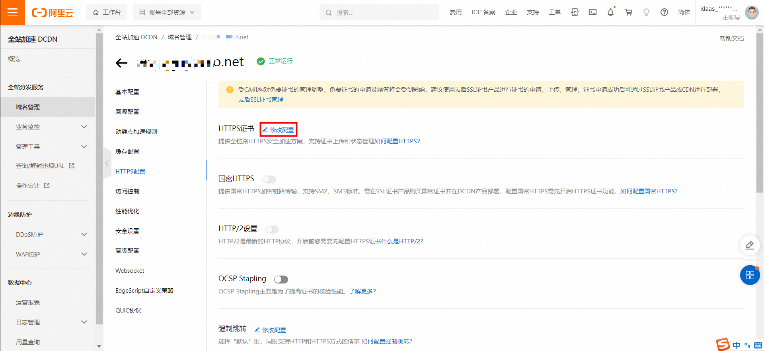
Task: Click the search magnifier icon
Action: coord(329,13)
